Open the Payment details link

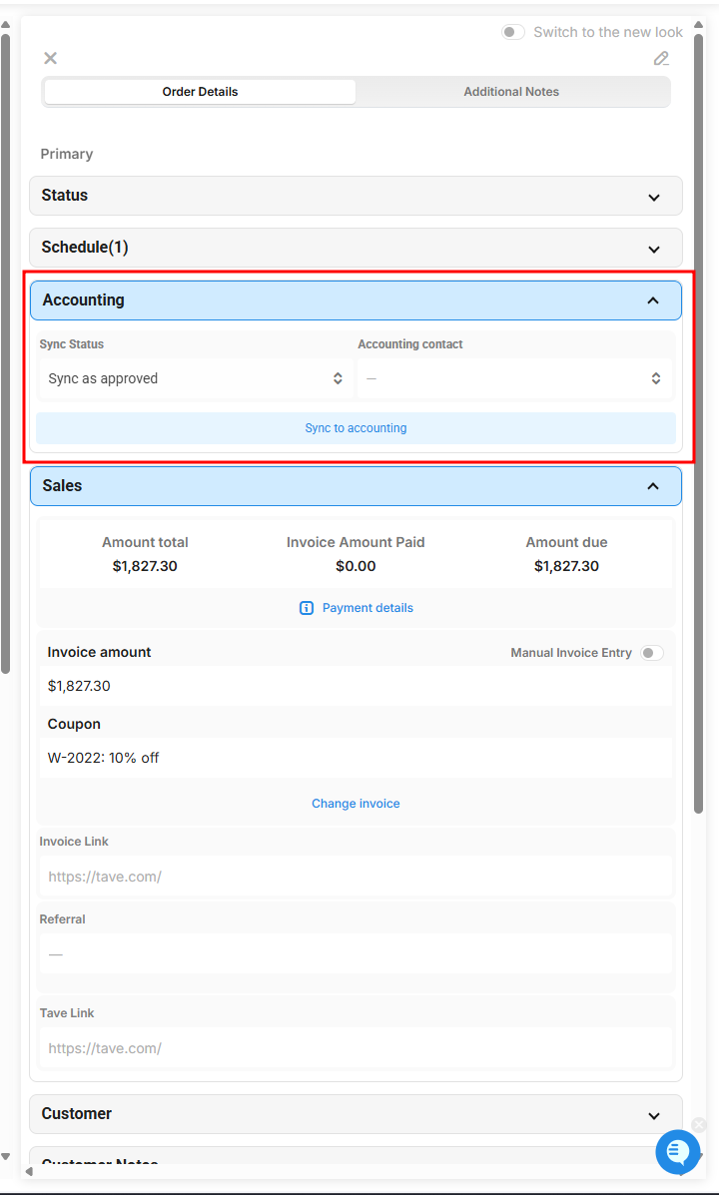click(367, 607)
